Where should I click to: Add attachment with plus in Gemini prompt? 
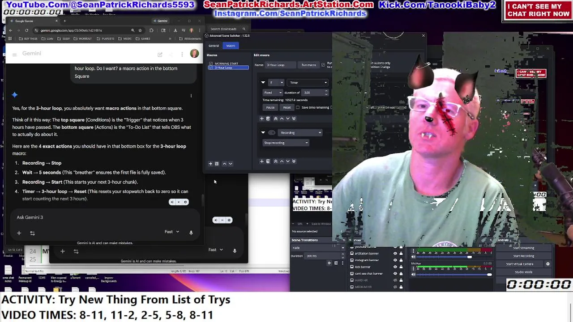coord(19,233)
